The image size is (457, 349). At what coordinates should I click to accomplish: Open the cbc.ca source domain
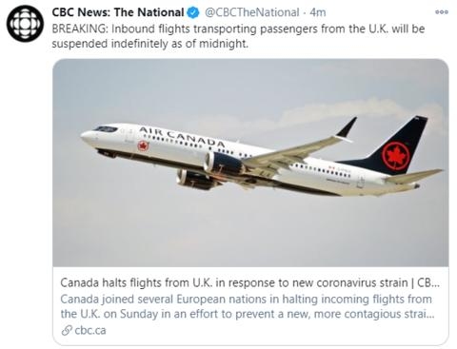[x=90, y=331]
